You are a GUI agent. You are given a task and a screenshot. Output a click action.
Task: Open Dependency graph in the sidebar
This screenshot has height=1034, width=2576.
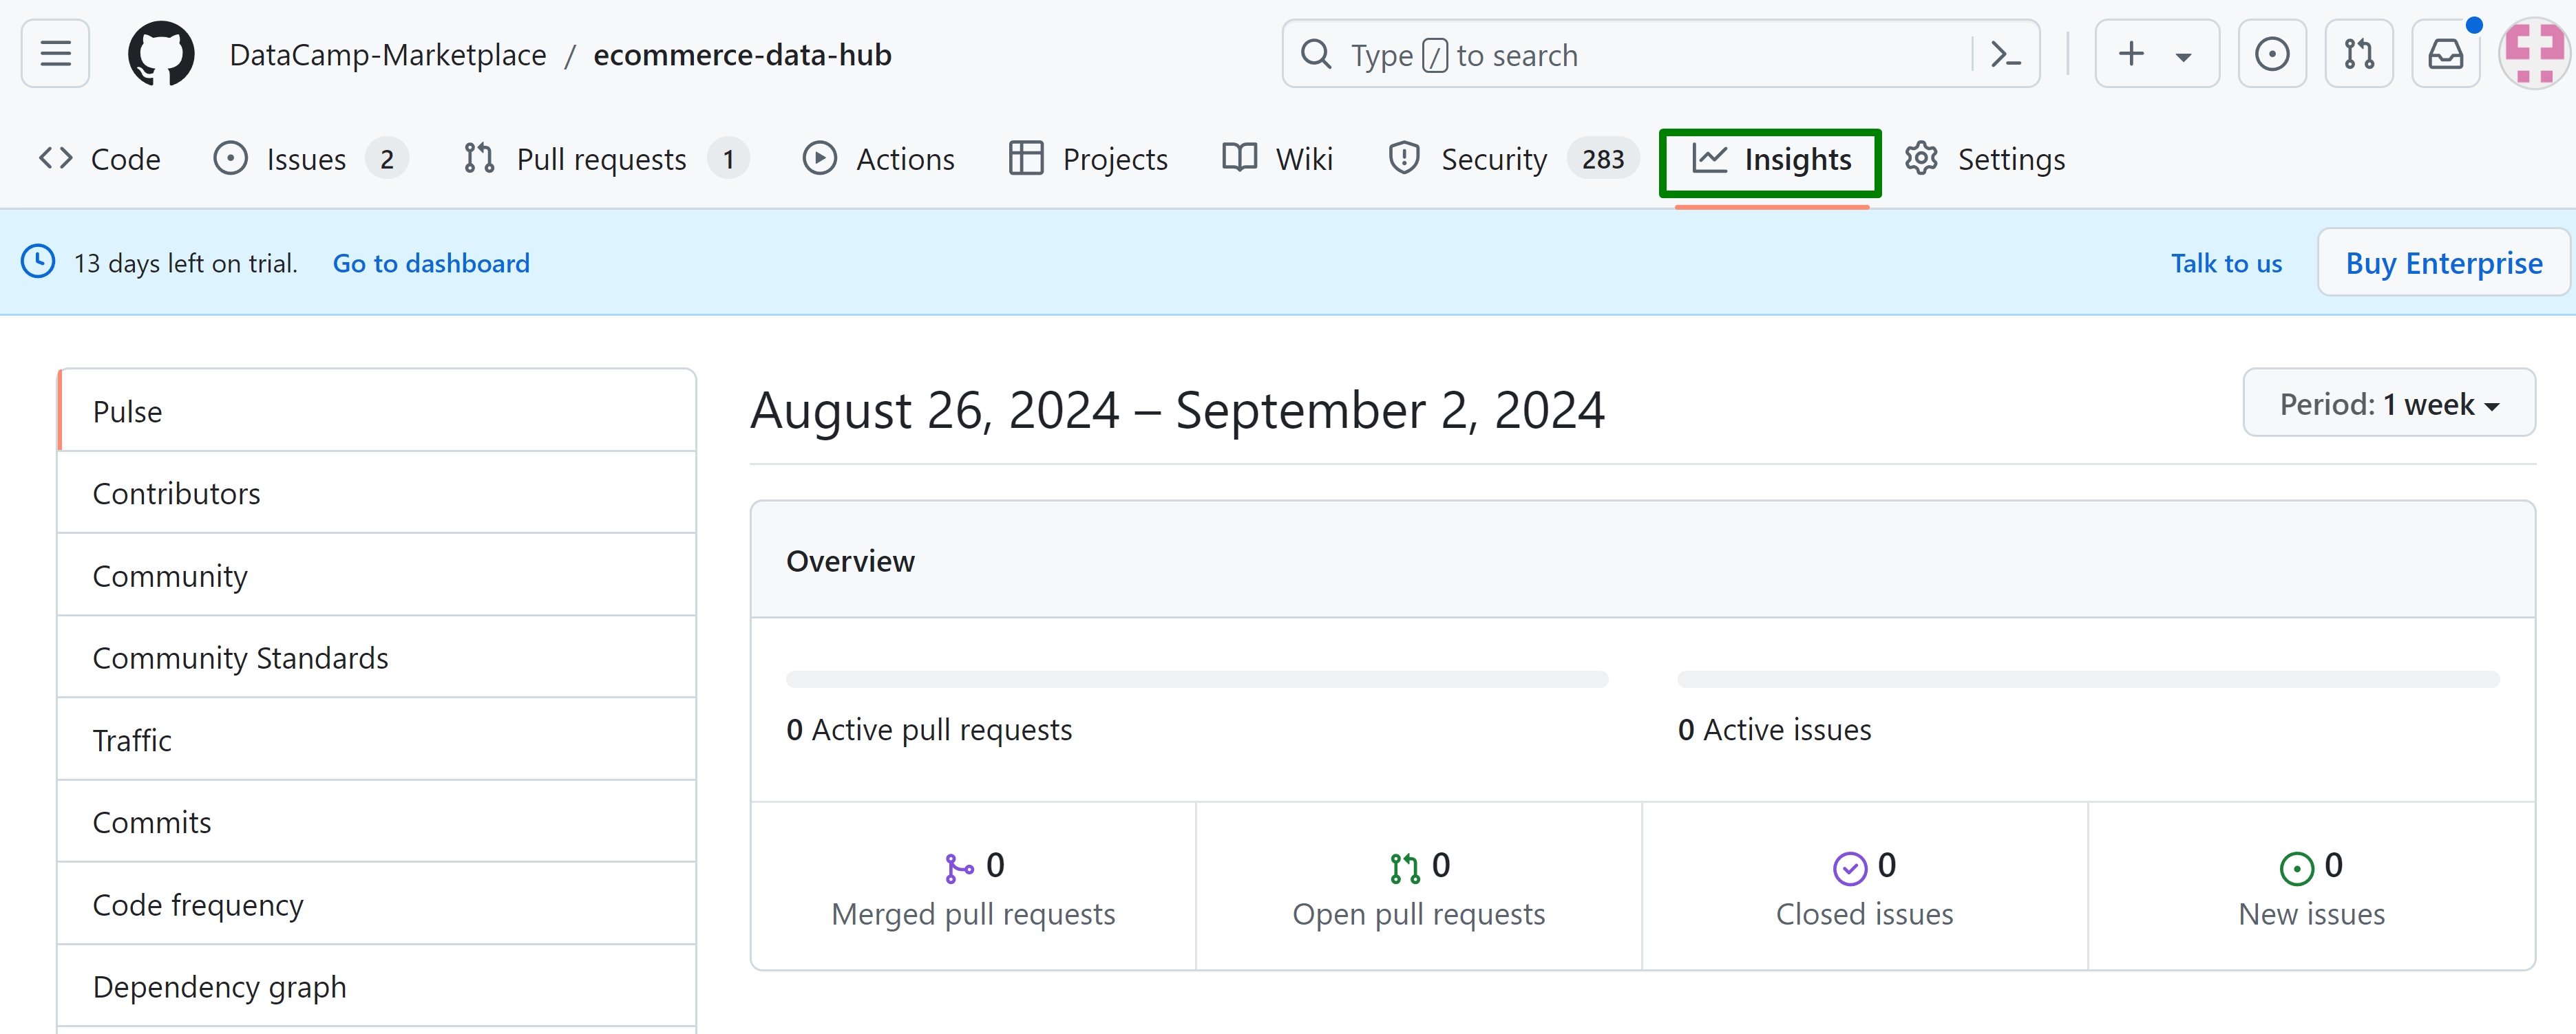(x=377, y=986)
